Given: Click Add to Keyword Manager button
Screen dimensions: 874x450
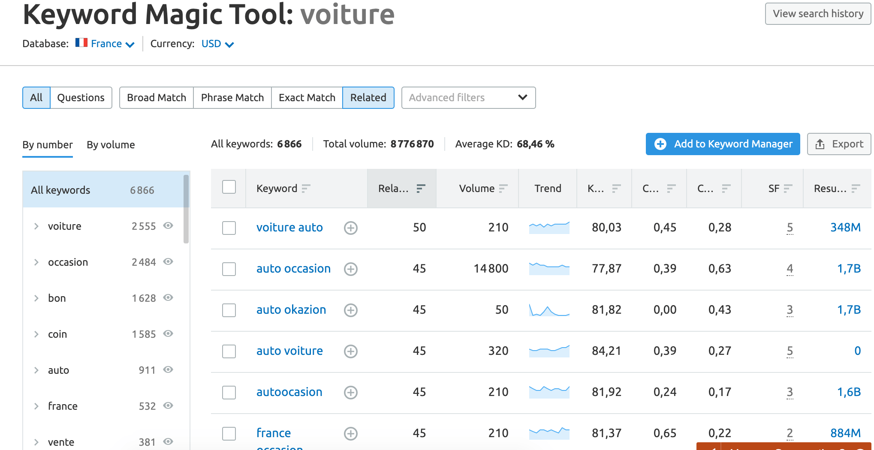Looking at the screenshot, I should (723, 144).
